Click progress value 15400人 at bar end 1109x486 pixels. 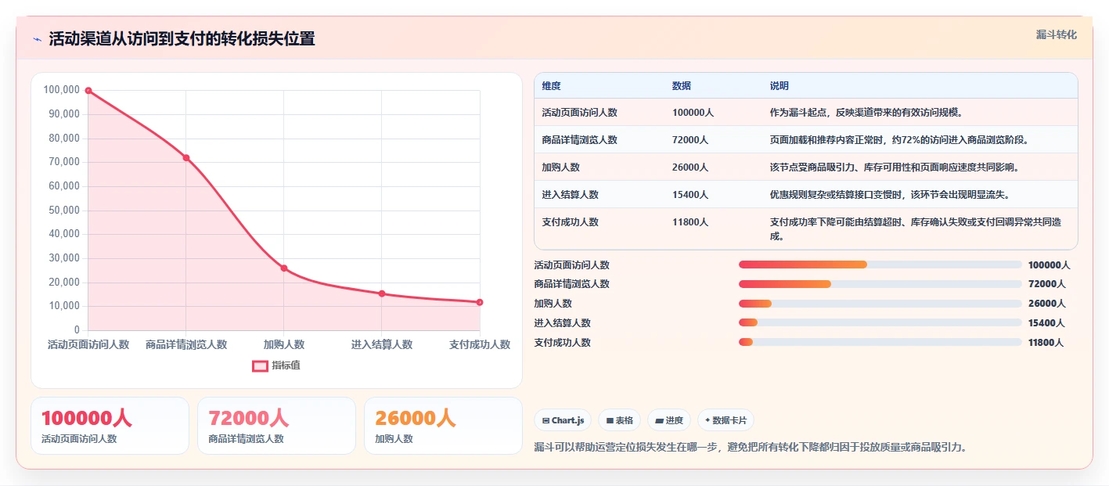pos(1047,322)
